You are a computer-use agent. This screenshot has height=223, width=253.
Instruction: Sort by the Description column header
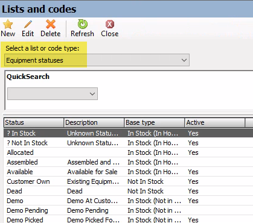tap(94, 122)
